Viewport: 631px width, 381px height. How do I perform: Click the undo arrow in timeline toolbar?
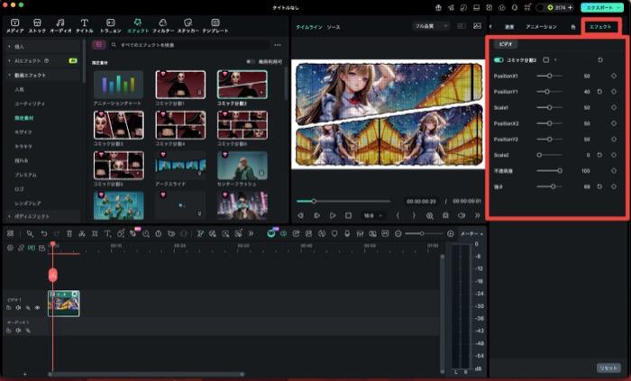click(x=44, y=233)
